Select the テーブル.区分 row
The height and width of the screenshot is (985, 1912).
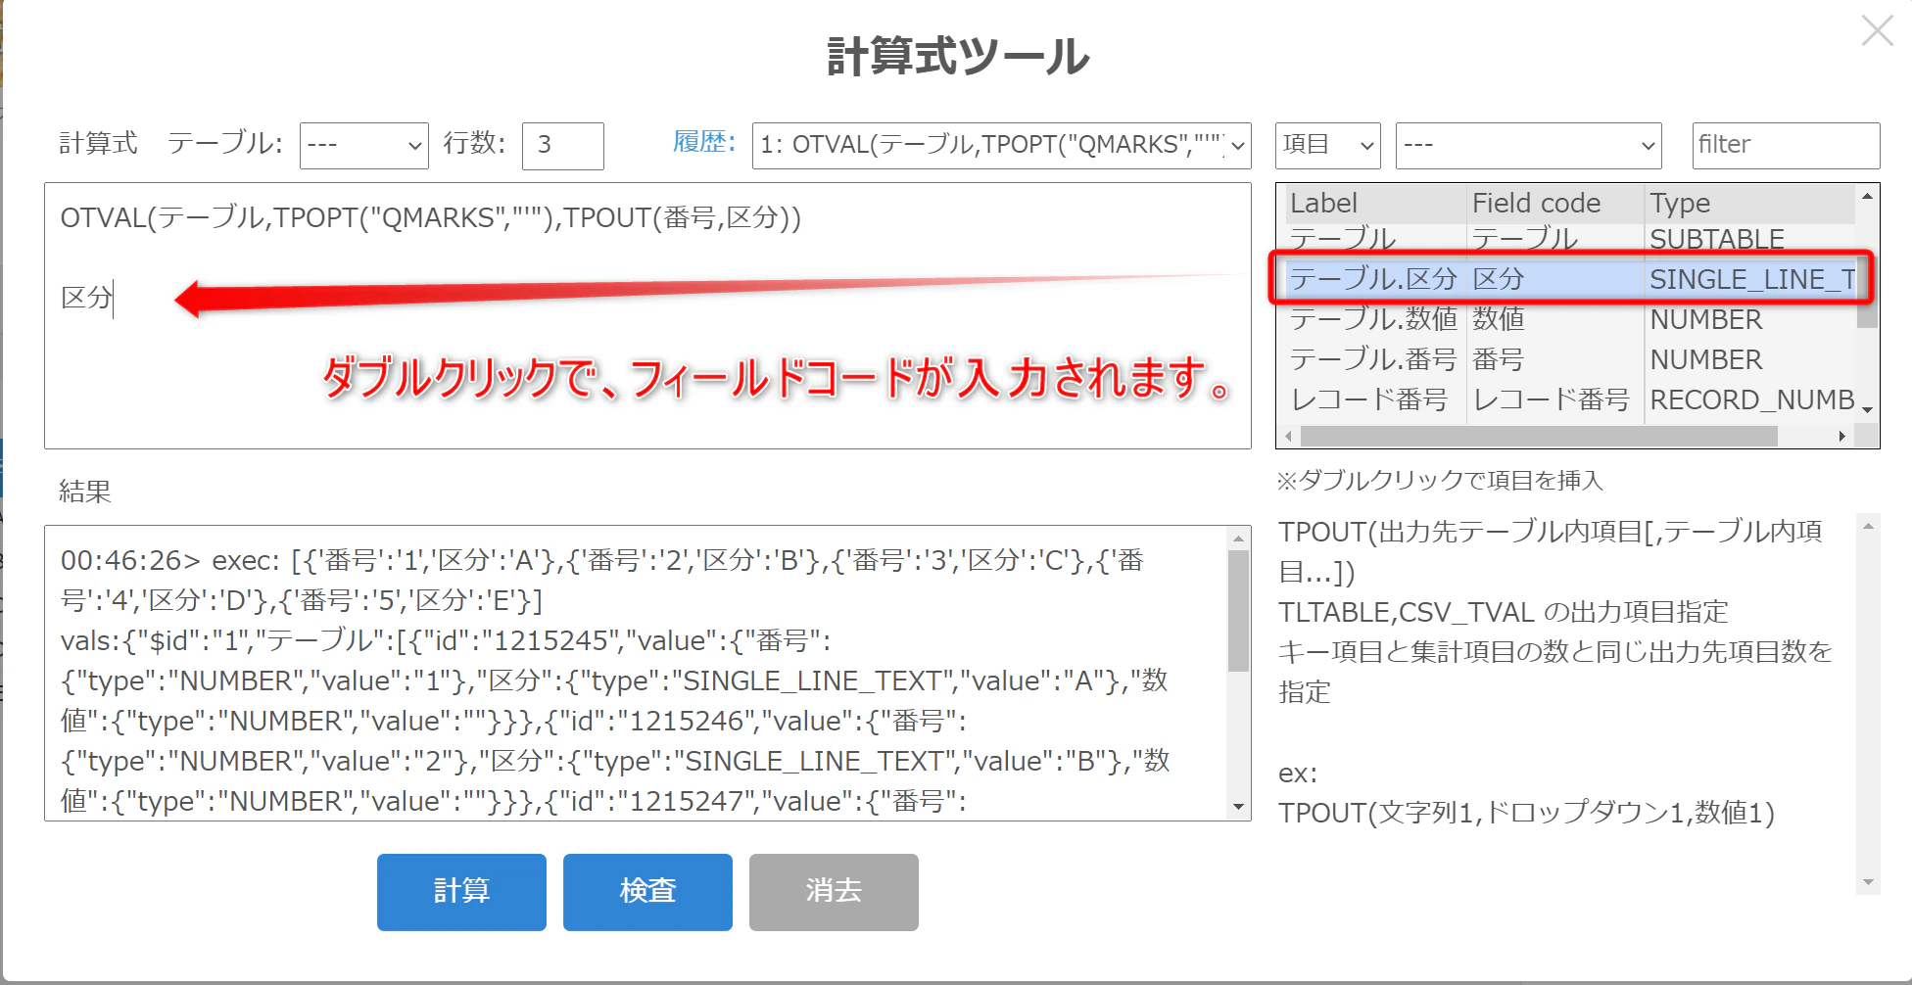[1570, 279]
